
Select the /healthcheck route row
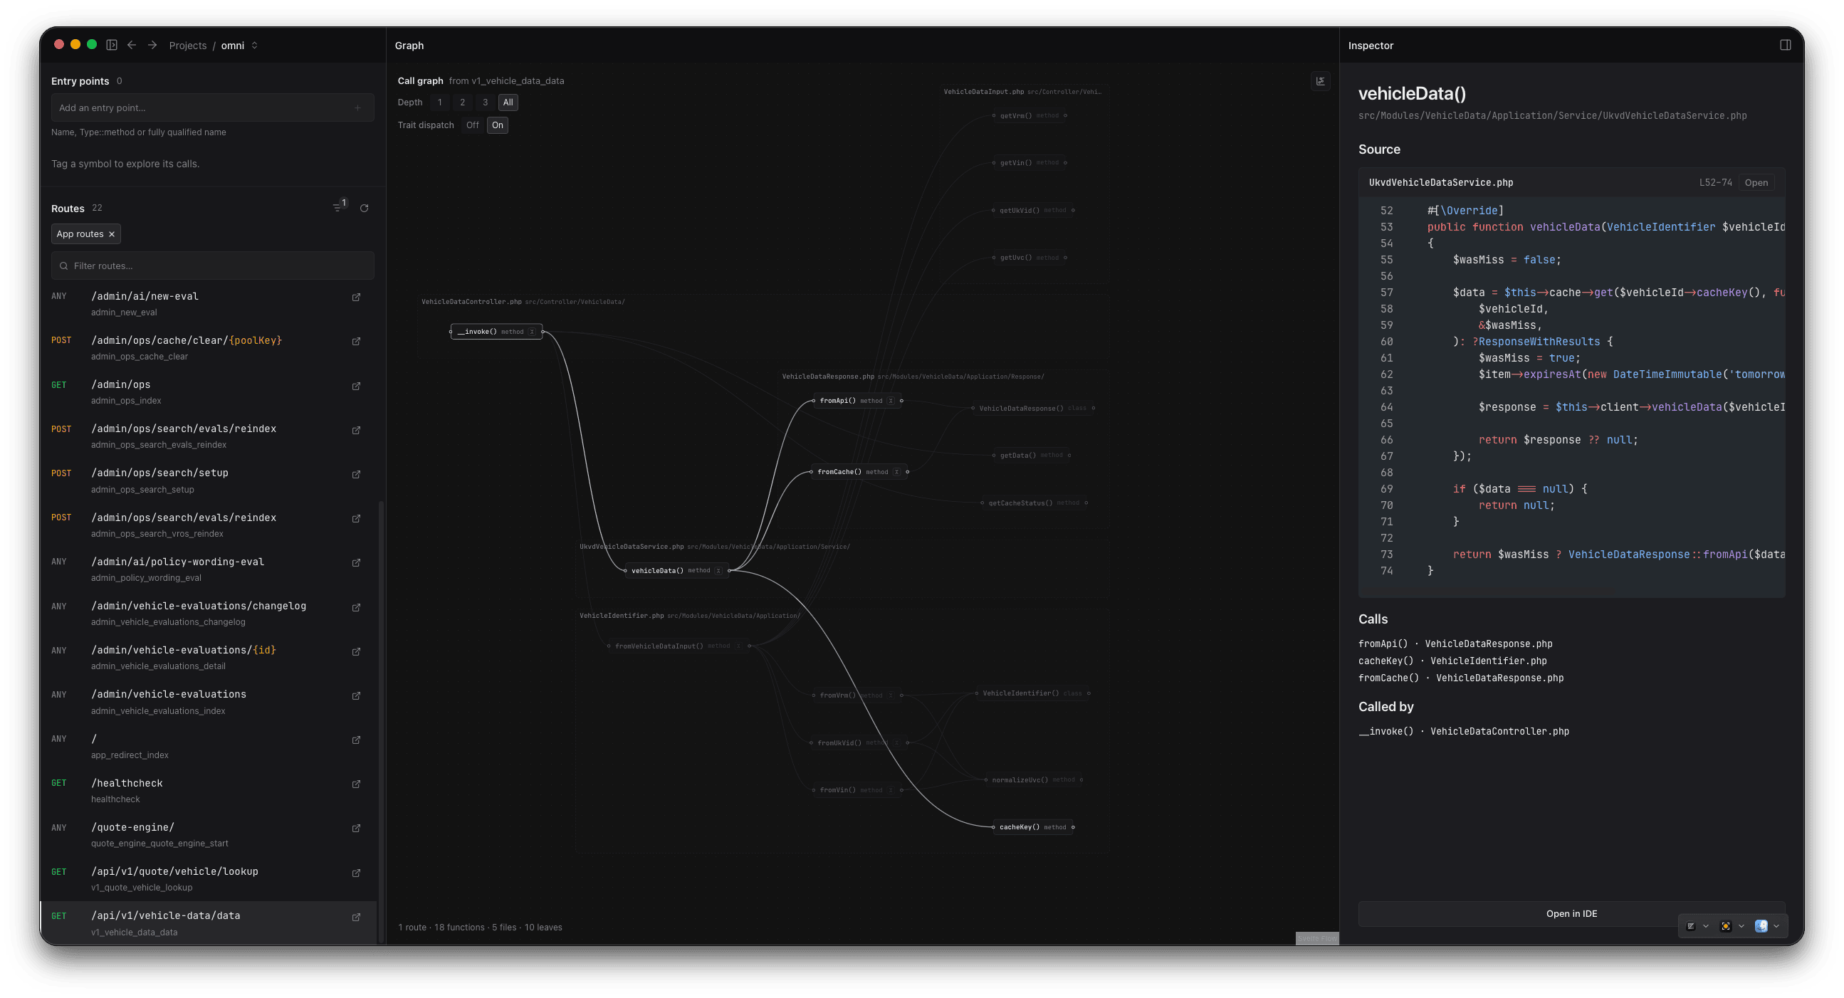(x=209, y=790)
